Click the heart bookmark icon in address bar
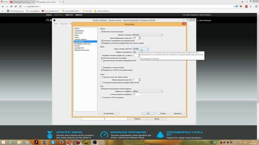This screenshot has width=259, height=145. (241, 6)
